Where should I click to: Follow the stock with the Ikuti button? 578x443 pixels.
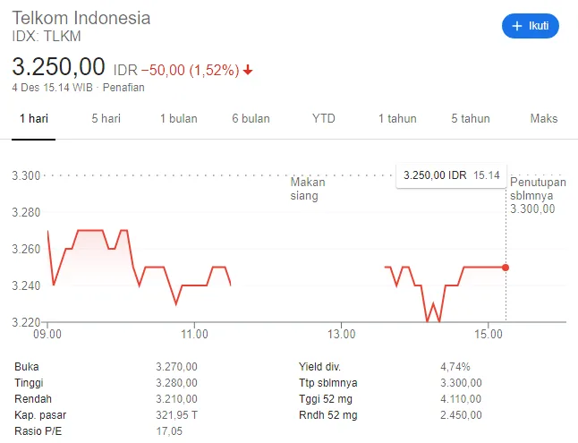pos(530,27)
